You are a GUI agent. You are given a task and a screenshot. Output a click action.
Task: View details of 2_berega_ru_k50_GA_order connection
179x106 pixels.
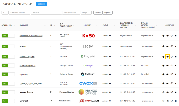point(167,83)
